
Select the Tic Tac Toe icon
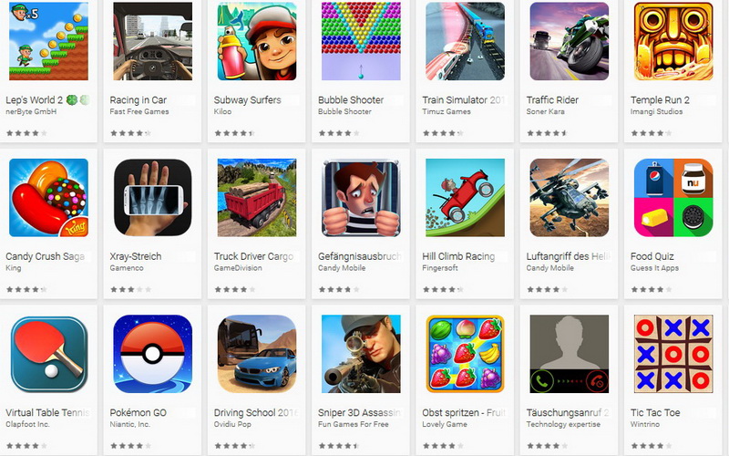tap(673, 354)
